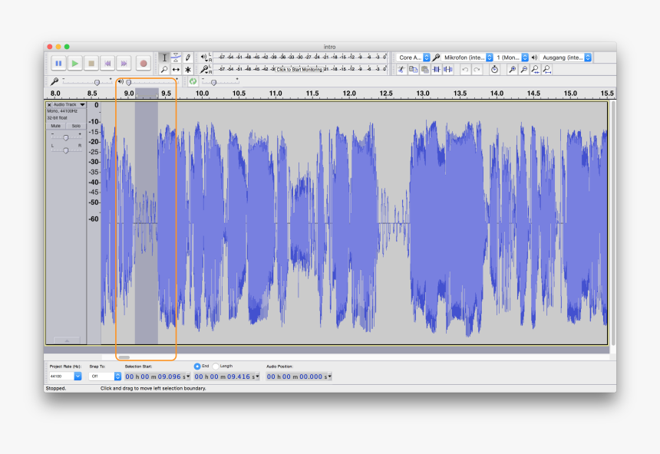Click the vertical scrollbar at the right edge

(613, 223)
